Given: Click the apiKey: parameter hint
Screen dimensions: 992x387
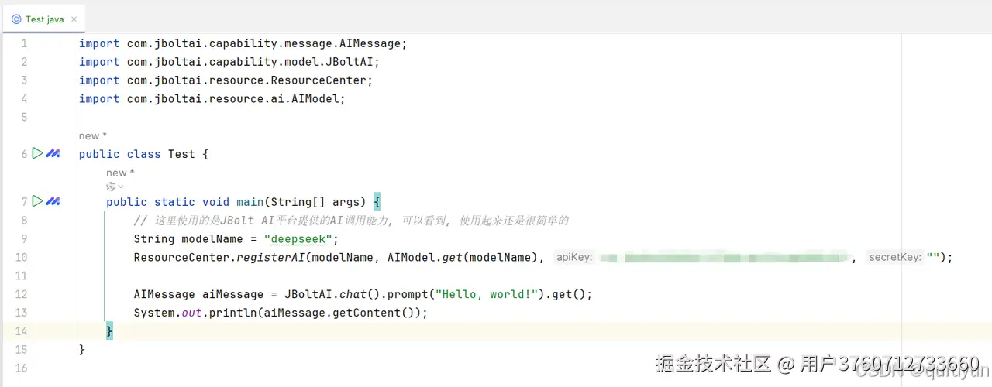Looking at the screenshot, I should coord(574,258).
